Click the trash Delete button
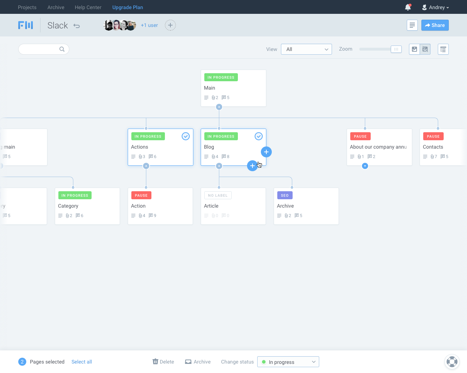The width and height of the screenshot is (467, 373). [163, 362]
